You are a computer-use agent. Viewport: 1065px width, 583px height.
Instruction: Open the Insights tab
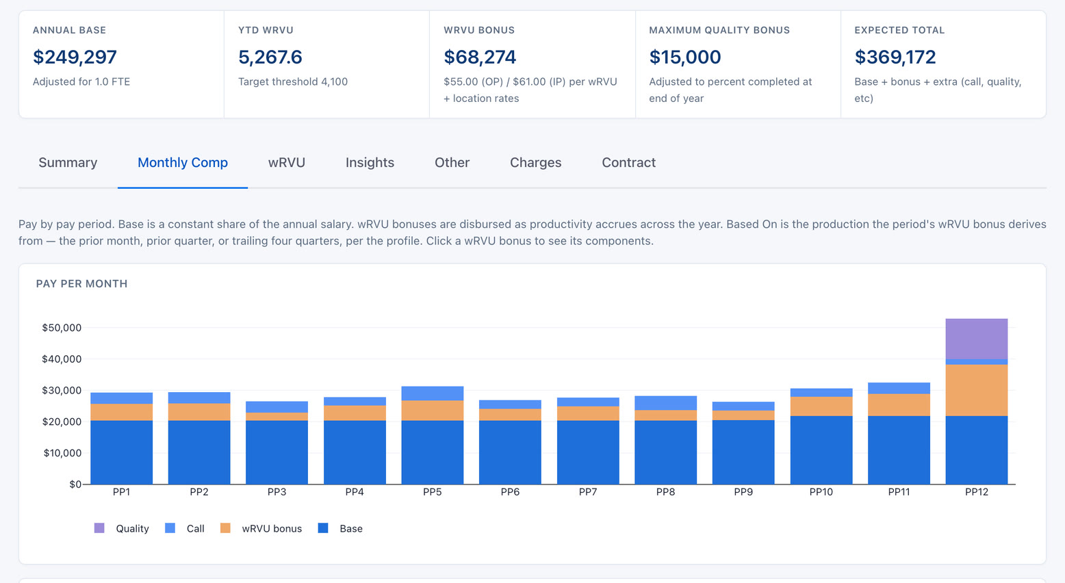370,163
